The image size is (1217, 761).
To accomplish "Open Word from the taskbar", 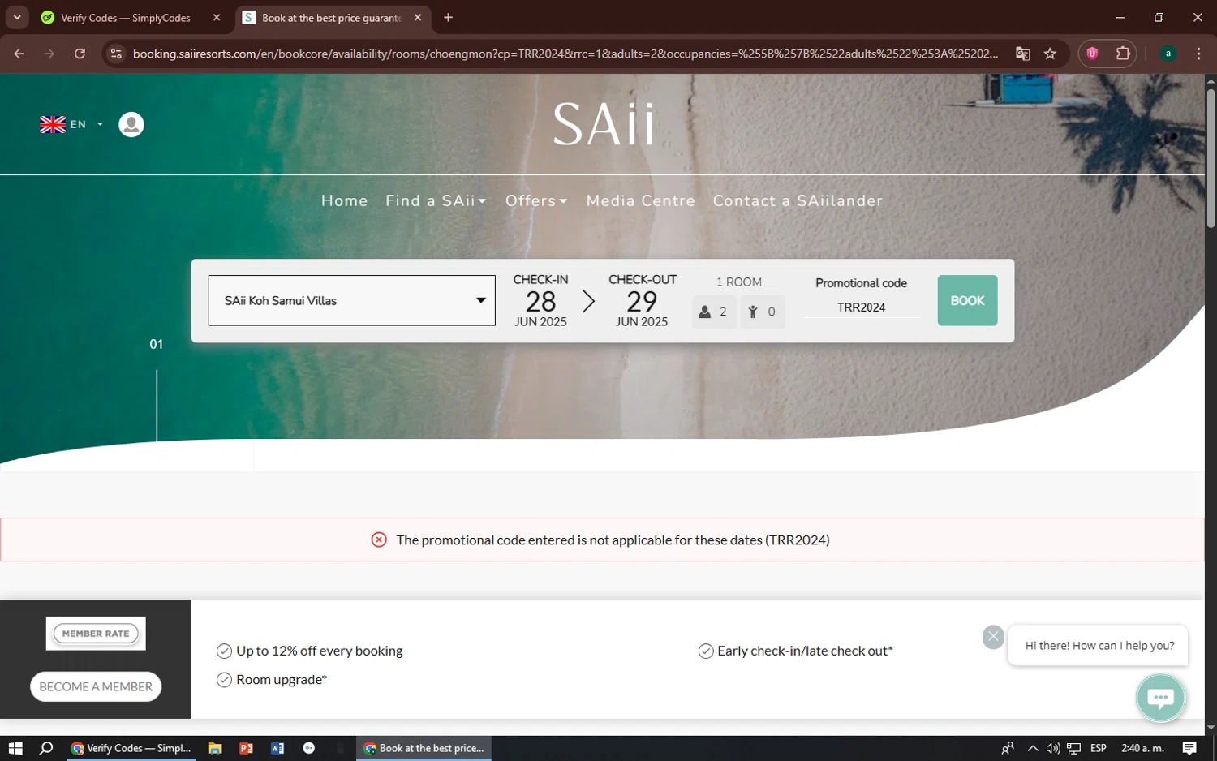I will [277, 748].
